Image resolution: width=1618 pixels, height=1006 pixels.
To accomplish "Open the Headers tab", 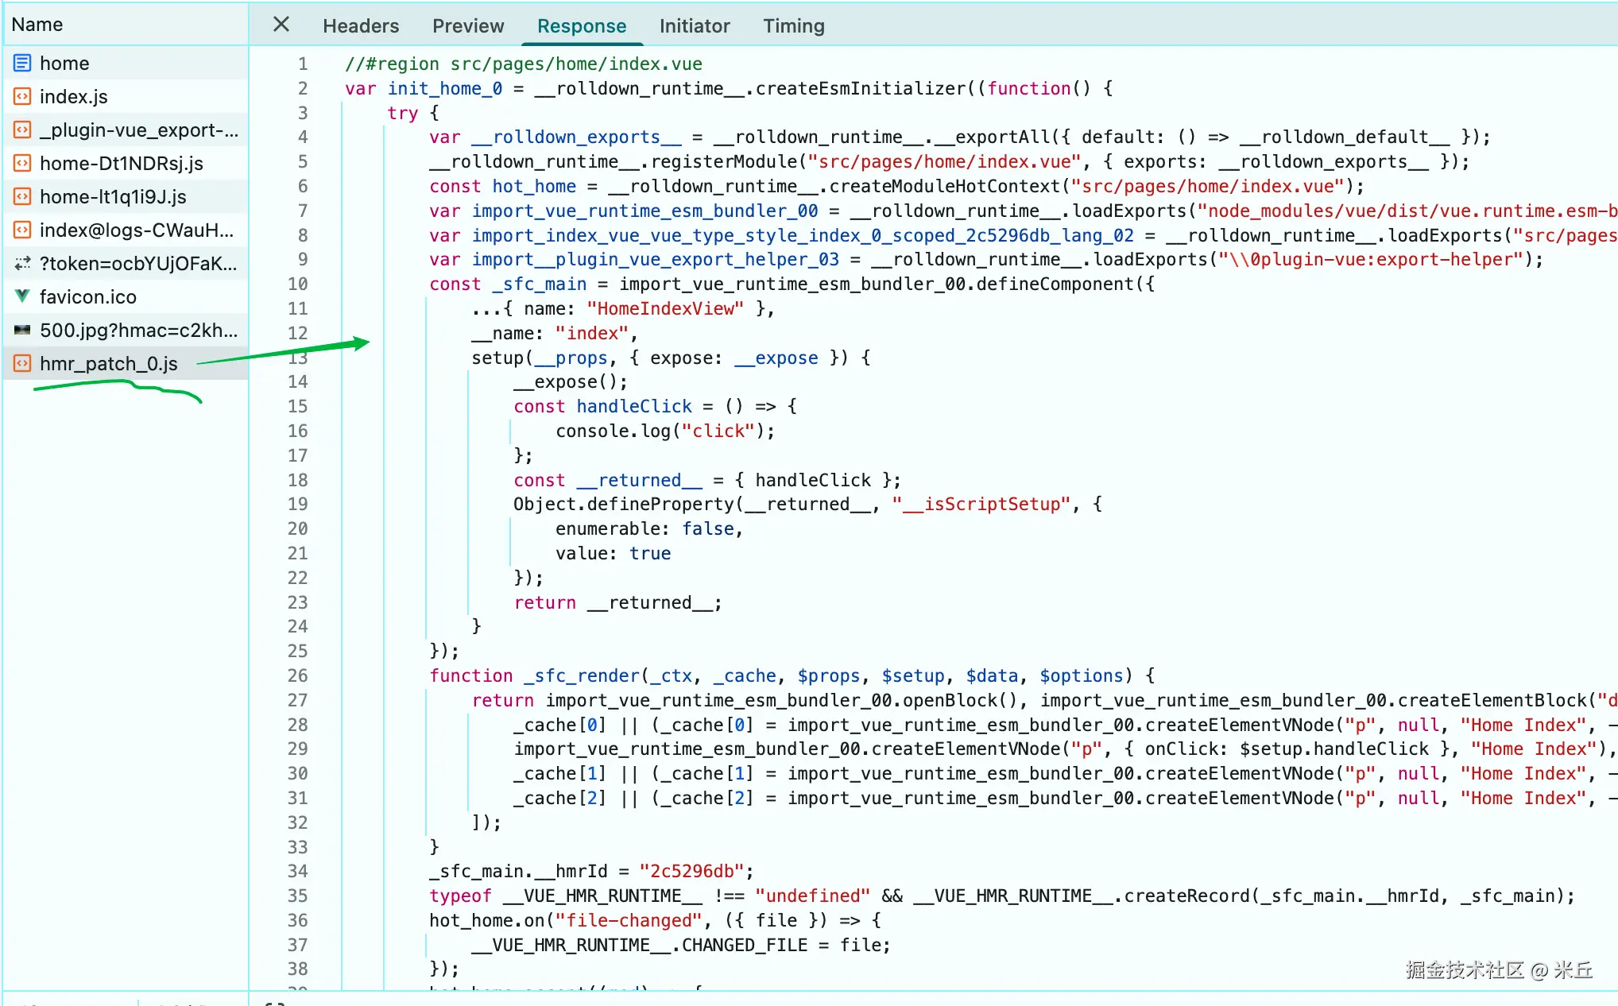I will tap(360, 26).
